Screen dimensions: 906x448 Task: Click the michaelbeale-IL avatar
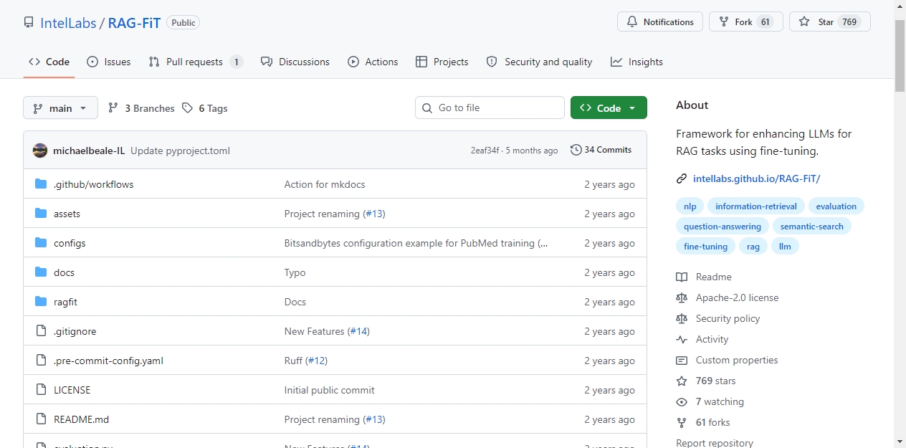click(41, 151)
